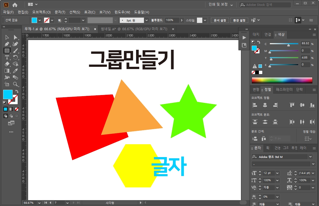Screen dimensions: 319x206
Task: Open the 단락 paragraph tab
Action: click(299, 89)
